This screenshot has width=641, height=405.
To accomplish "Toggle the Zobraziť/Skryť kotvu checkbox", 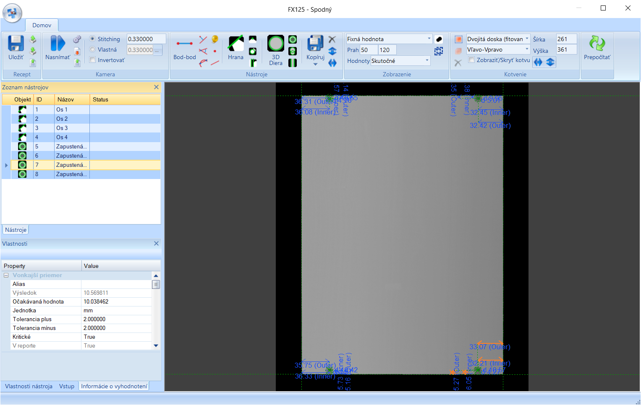I will click(471, 60).
